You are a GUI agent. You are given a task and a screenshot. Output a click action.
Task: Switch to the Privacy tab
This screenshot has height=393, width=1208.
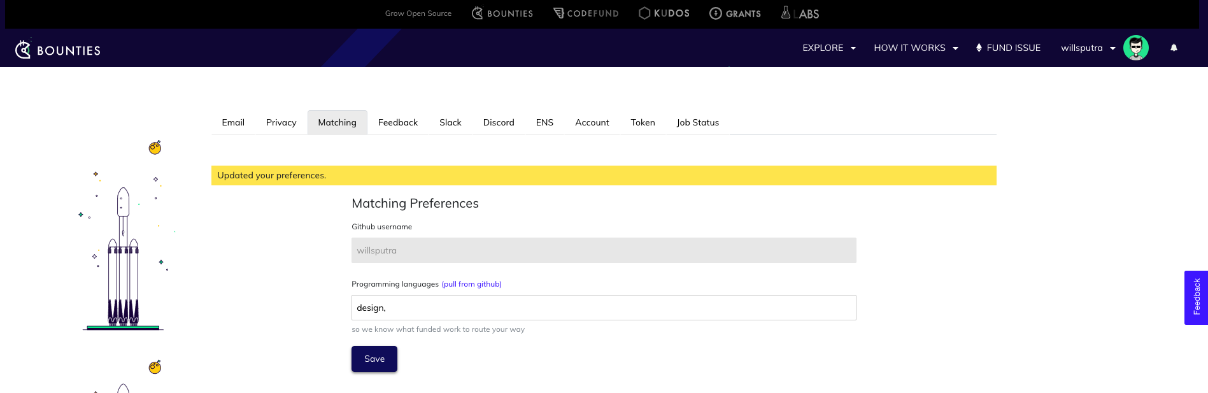coord(281,122)
